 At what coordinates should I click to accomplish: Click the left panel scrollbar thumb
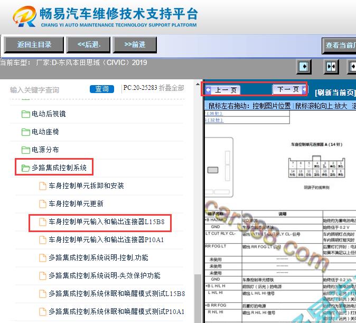(198, 298)
